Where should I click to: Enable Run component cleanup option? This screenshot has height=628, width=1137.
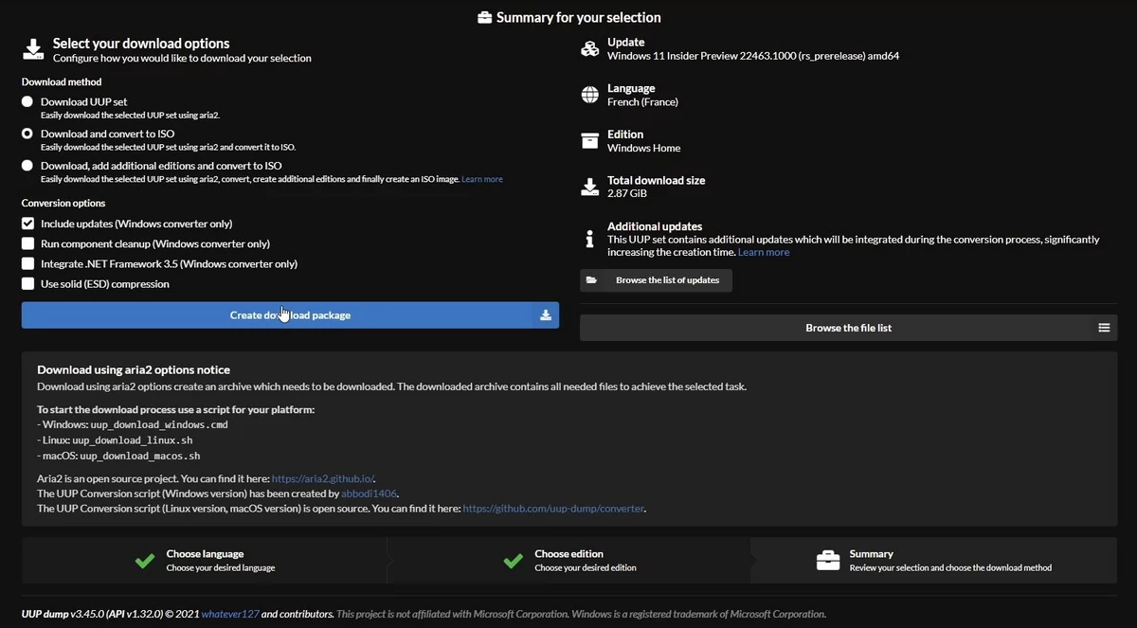coord(28,243)
